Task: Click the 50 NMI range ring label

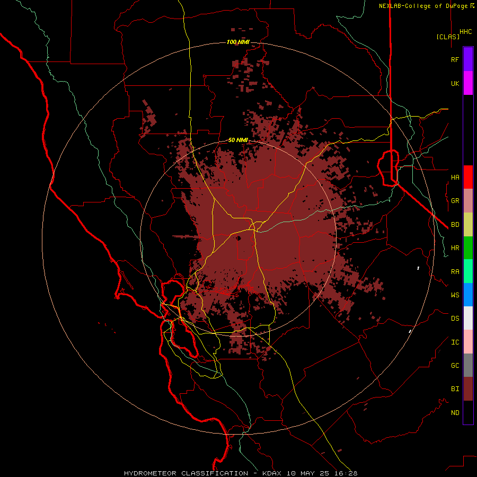Action: (238, 140)
